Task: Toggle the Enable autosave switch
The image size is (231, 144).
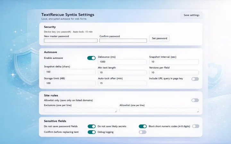Action: coord(91,58)
